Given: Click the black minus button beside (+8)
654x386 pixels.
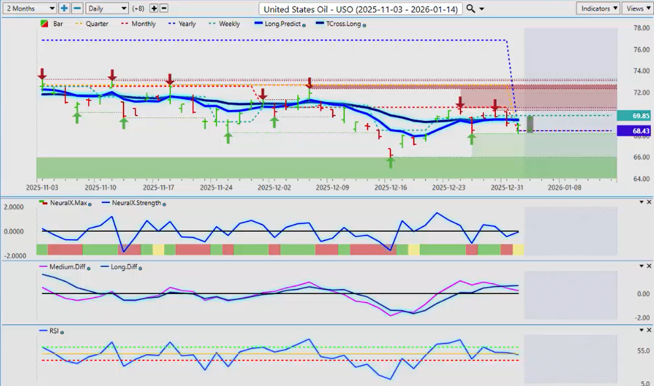Looking at the screenshot, I should (164, 9).
